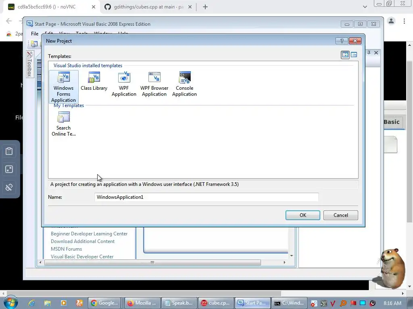Viewport: 413px width, 309px height.
Task: Click the noVNC disconnect icon
Action: click(x=9, y=187)
